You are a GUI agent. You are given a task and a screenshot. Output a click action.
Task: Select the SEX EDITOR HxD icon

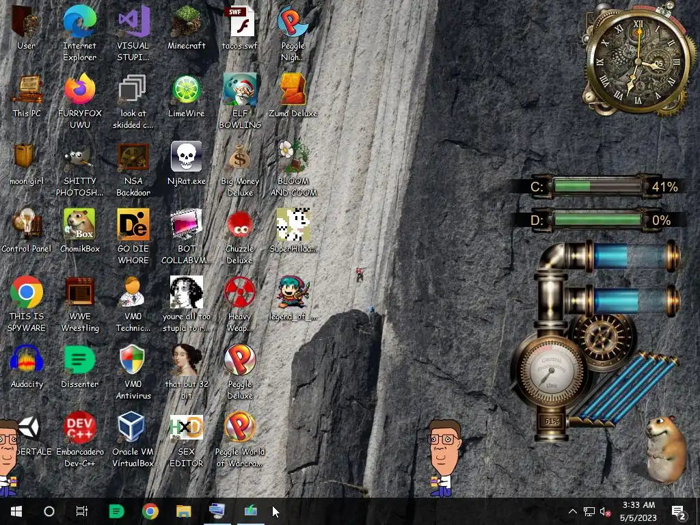(187, 440)
